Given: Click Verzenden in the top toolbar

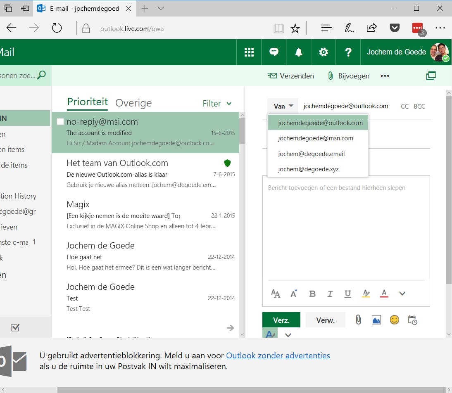Looking at the screenshot, I should 290,76.
